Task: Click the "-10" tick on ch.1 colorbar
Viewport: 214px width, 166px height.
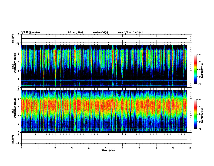Action: [200, 84]
